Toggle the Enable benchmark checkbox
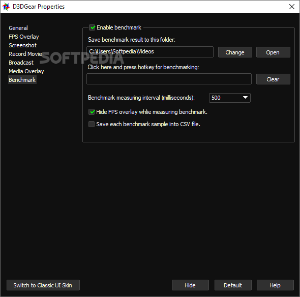Screen dimensions: 300x297 click(x=92, y=27)
